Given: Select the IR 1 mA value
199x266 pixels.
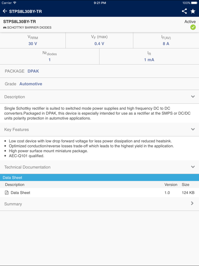Looking at the screenshot, I should point(149,60).
